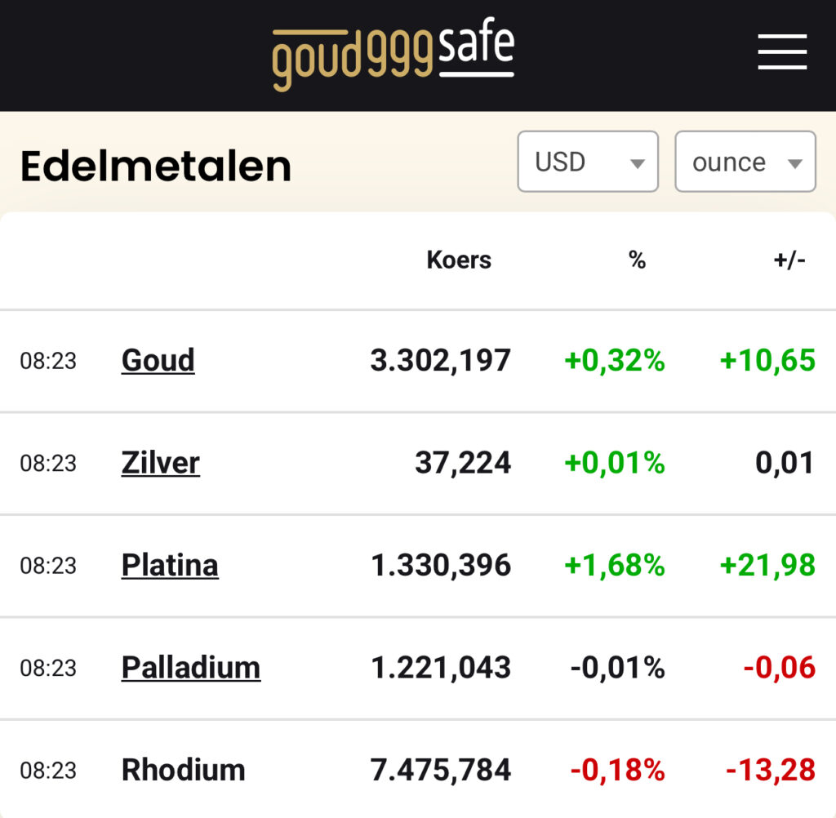This screenshot has width=836, height=818.
Task: Click the Zilver price 37,224
Action: [x=462, y=463]
